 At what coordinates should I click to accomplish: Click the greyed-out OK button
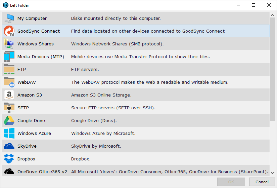[x=231, y=182]
